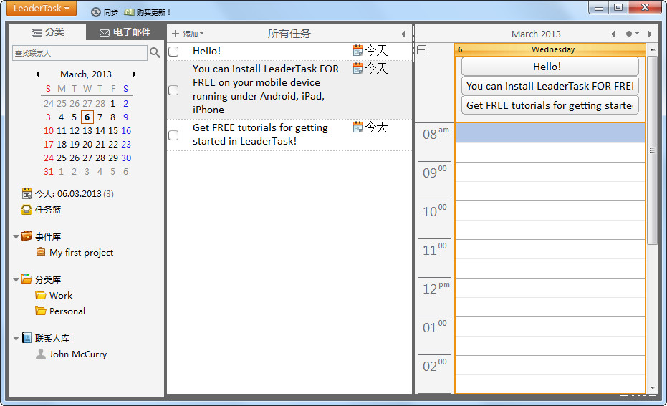Check the Hello! task checkbox
667x406 pixels.
pyautogui.click(x=173, y=52)
